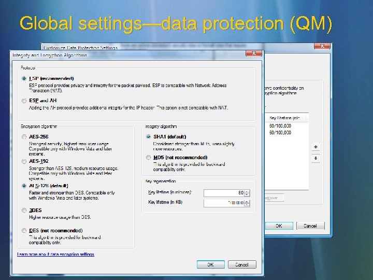Select SHA1 (default) integrity algorithm
Viewport: 373px width, 280px height.
149,137
